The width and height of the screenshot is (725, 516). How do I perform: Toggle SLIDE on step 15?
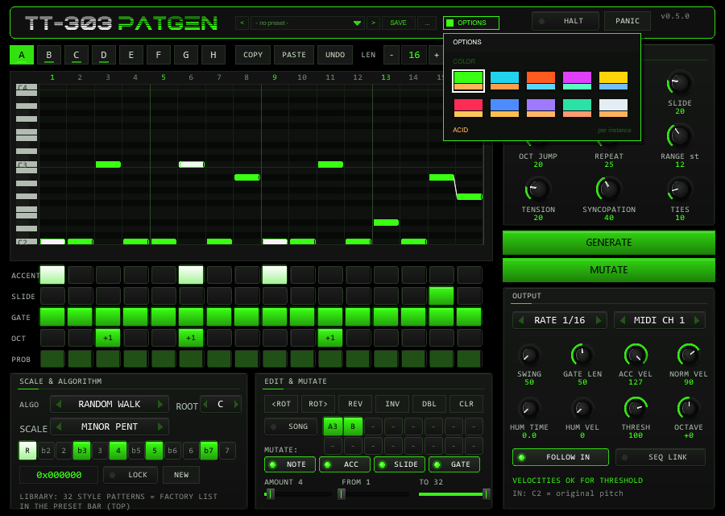tap(441, 296)
